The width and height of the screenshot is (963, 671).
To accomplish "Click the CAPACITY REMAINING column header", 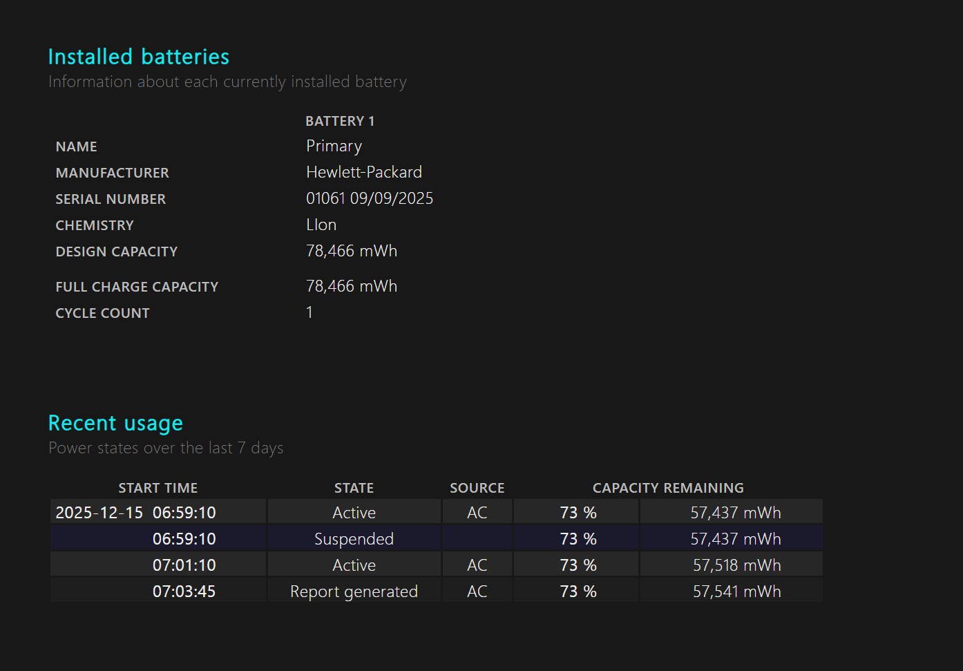I will pyautogui.click(x=668, y=488).
